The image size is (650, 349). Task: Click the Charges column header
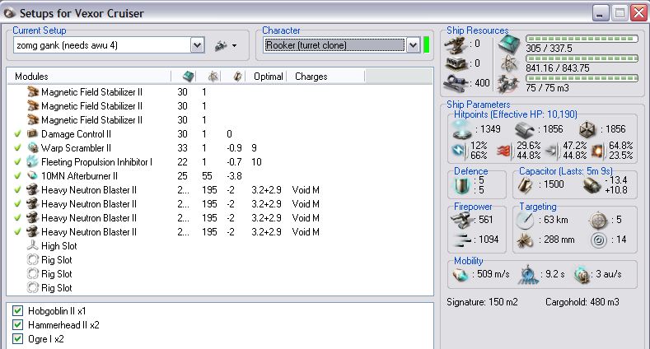pos(311,77)
